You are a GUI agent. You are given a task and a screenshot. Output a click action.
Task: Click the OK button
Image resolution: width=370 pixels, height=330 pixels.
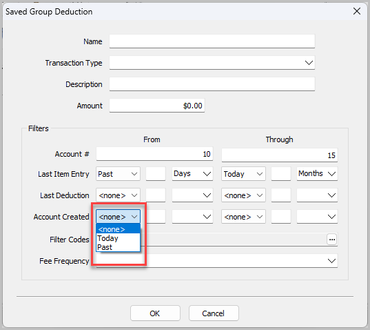coord(155,313)
